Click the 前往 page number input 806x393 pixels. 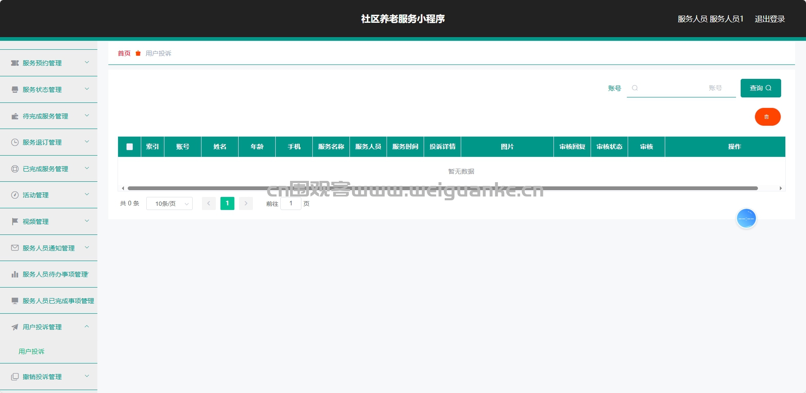click(291, 203)
